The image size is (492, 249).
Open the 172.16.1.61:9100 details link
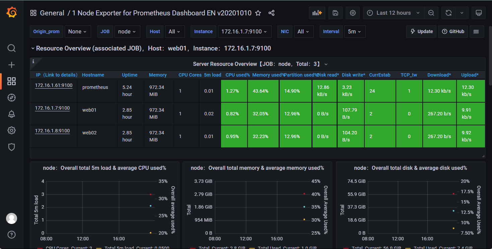54,85
